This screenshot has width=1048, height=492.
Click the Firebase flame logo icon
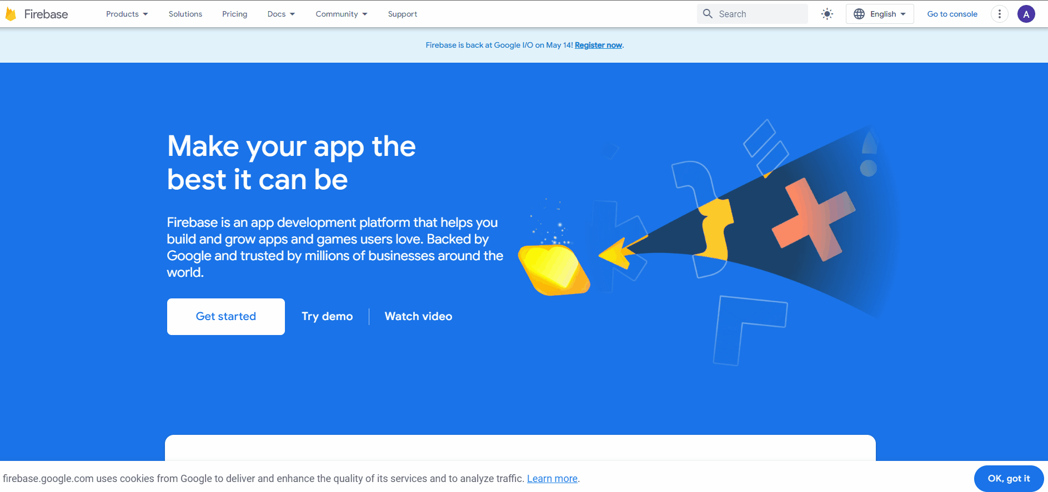tap(11, 14)
